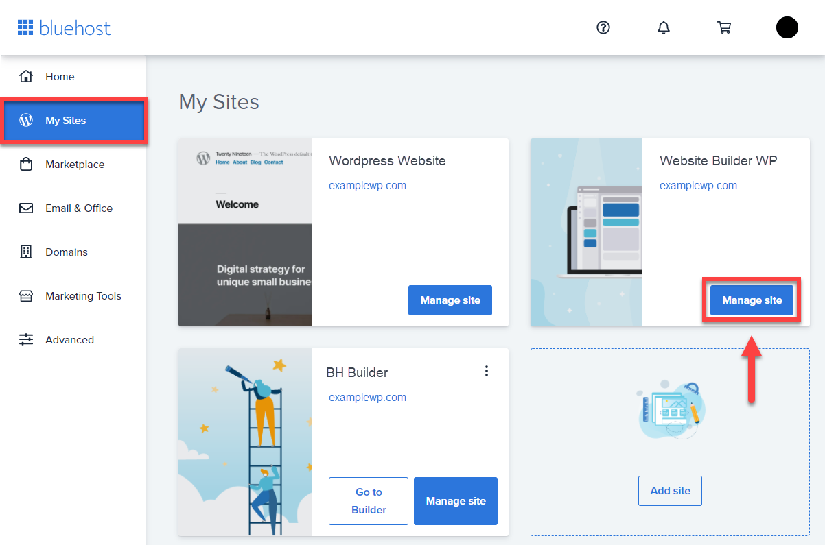Click the Bluehost grid logo icon
Screen dimensions: 825x545
tap(25, 27)
